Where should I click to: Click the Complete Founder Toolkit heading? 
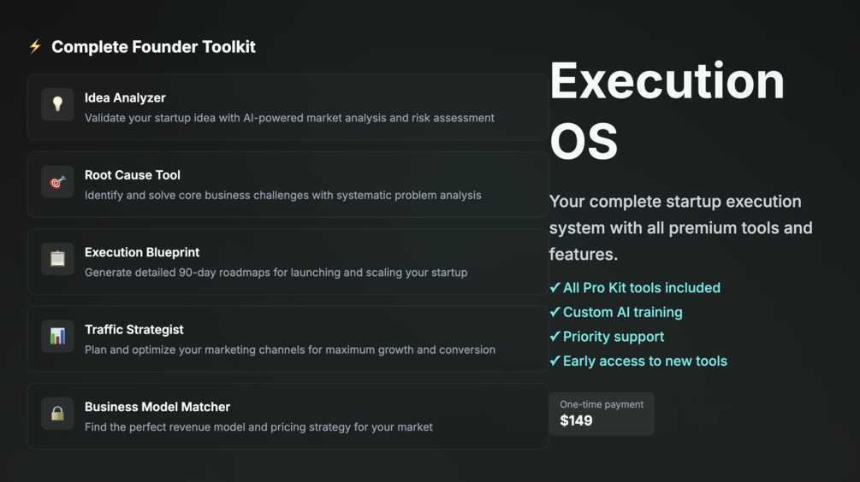(153, 47)
